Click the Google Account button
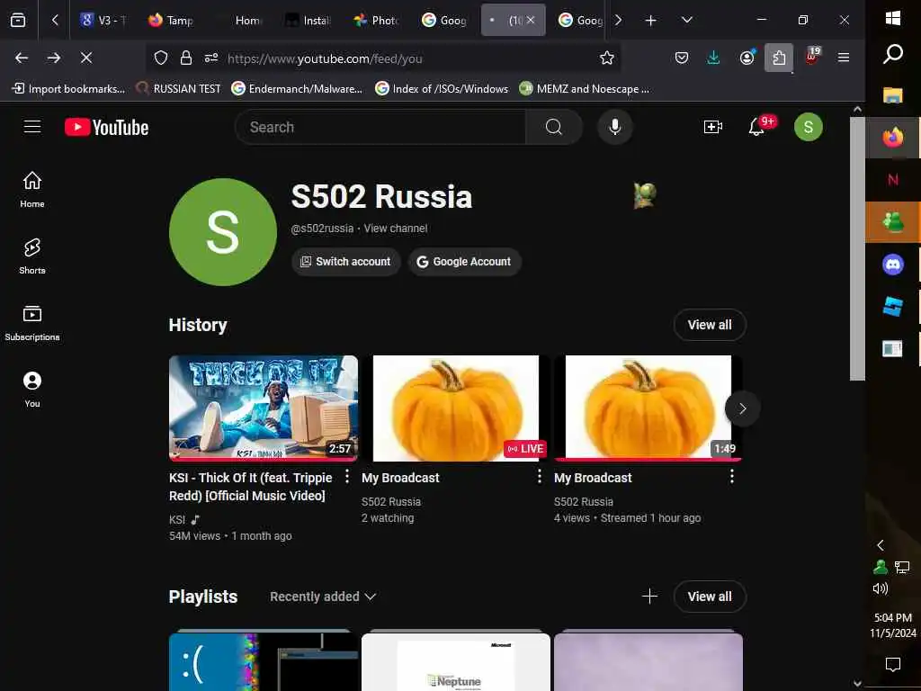Viewport: 921px width, 691px height. click(x=465, y=262)
